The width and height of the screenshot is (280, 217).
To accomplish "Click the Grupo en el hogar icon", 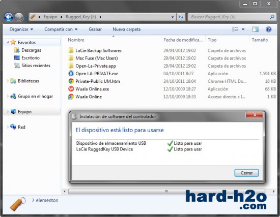I will click(x=13, y=96).
